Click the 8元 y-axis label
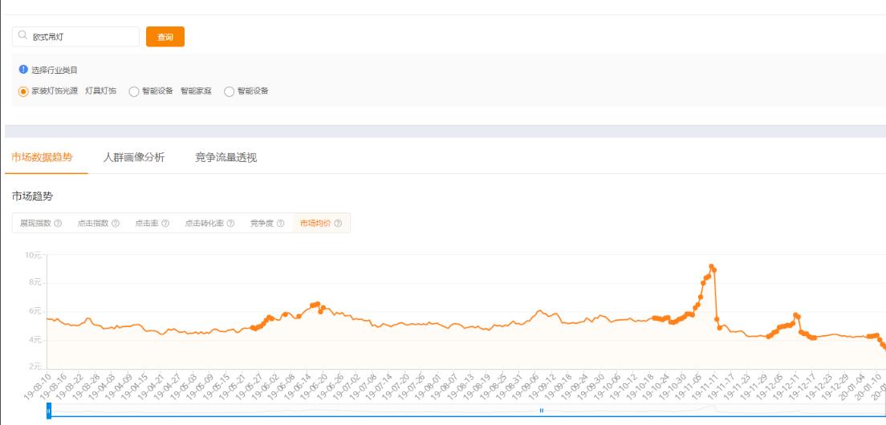The image size is (886, 425). [x=35, y=282]
